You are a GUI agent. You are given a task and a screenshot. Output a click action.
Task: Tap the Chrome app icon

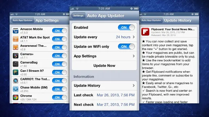tap(16, 97)
